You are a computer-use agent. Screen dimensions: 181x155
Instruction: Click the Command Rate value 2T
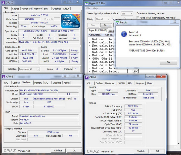[x=133, y=132]
